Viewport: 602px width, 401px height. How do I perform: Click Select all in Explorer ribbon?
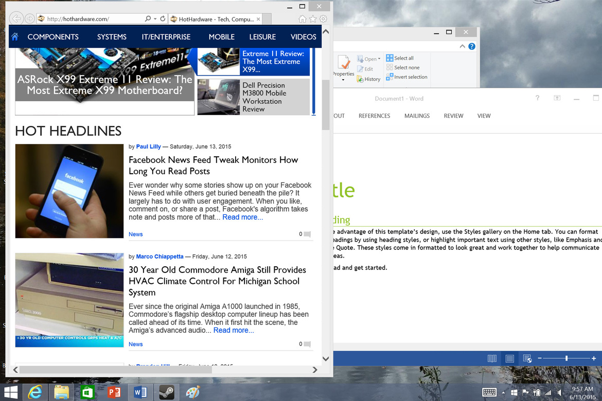pos(400,58)
